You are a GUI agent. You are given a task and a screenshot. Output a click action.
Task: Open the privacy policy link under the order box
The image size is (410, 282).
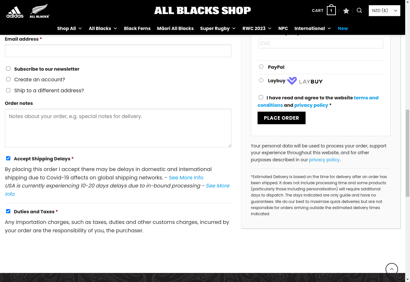(x=324, y=160)
